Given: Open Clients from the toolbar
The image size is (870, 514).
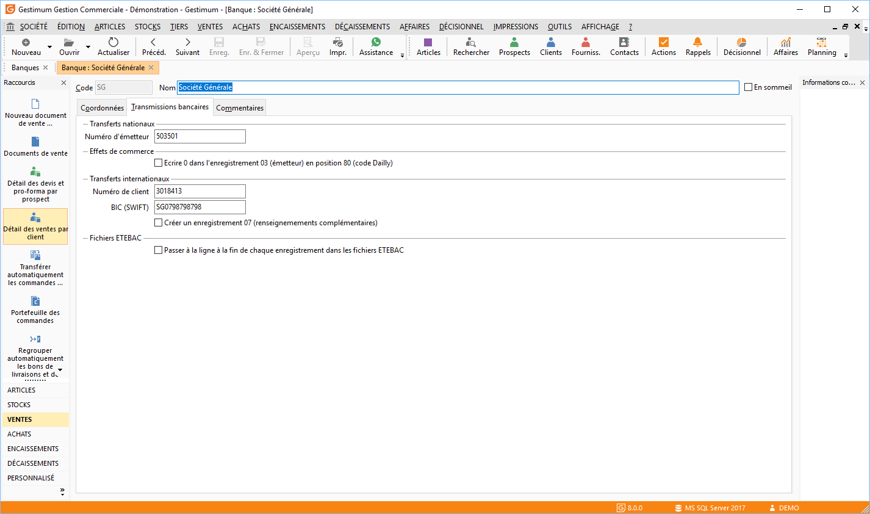Looking at the screenshot, I should point(551,42).
